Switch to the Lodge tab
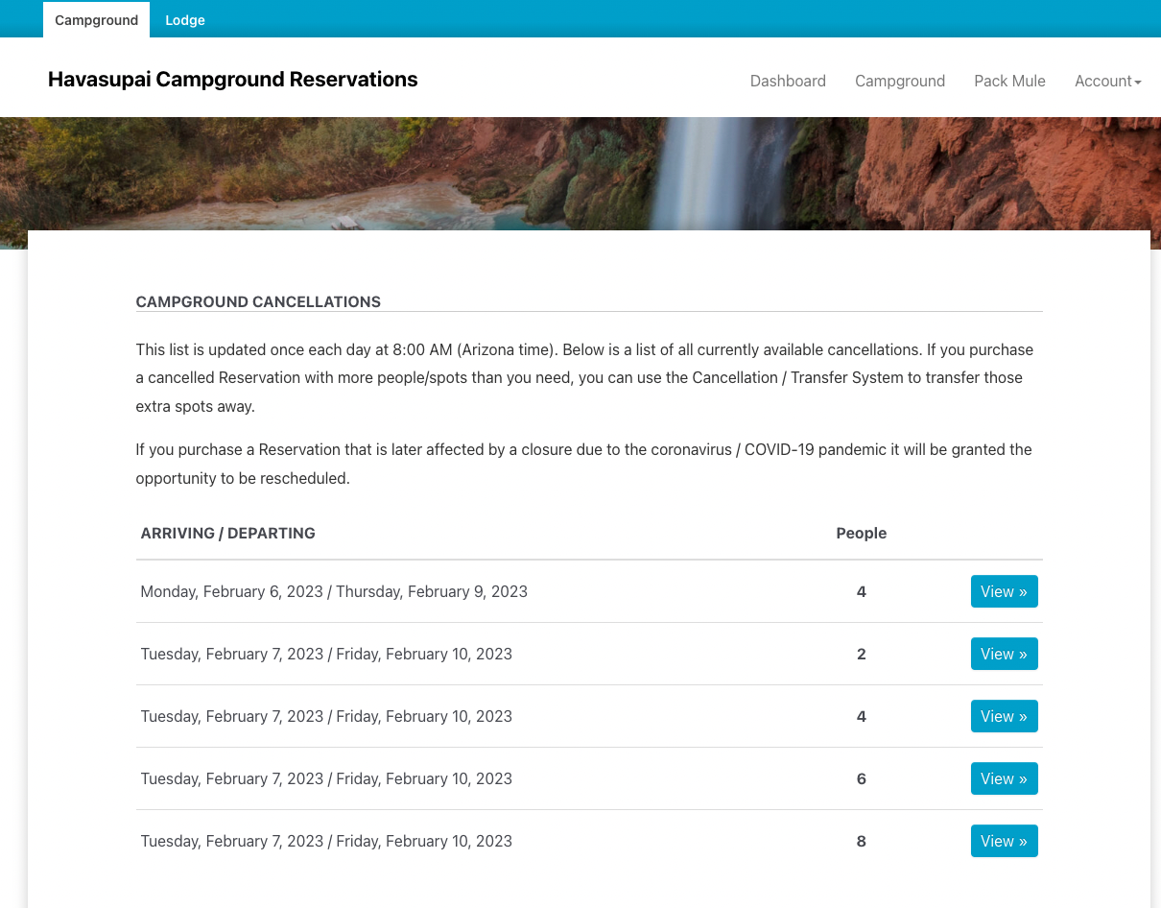The height and width of the screenshot is (908, 1161). 185,20
